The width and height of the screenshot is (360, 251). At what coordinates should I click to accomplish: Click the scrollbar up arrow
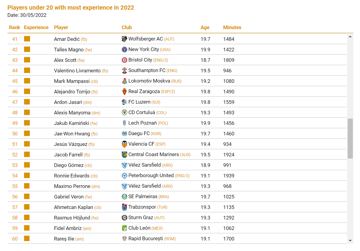coord(350,37)
